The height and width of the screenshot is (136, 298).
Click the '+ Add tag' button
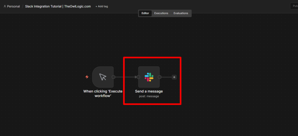pyautogui.click(x=102, y=6)
